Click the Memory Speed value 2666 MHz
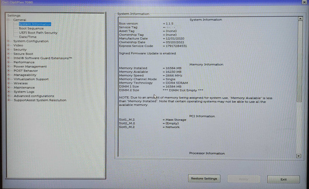 tap(173, 76)
